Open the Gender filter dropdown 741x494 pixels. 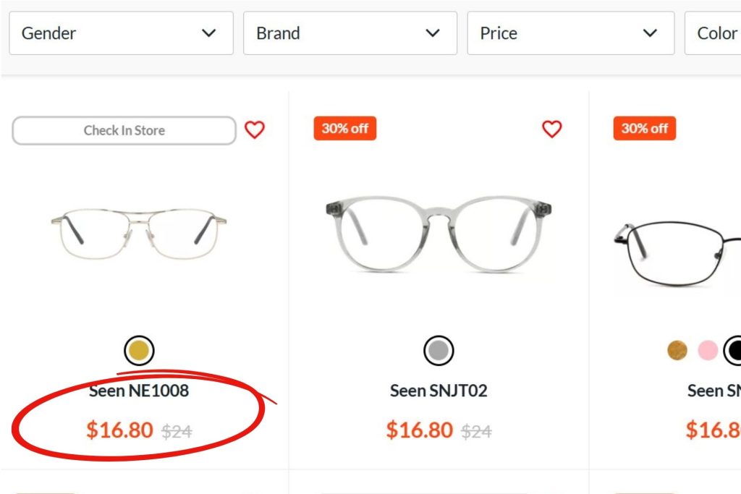(121, 33)
